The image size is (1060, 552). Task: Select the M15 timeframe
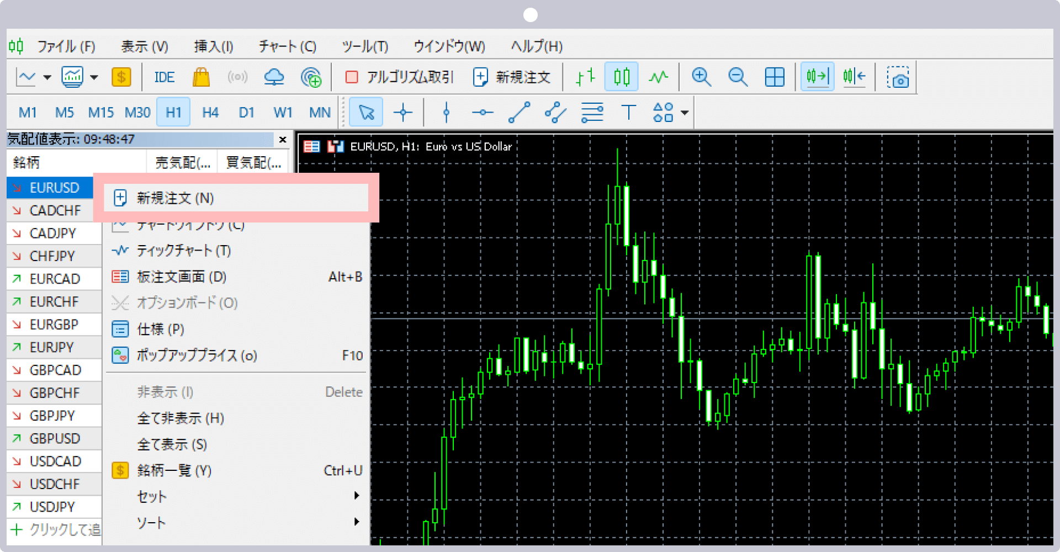point(101,113)
